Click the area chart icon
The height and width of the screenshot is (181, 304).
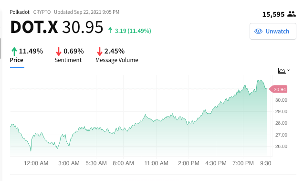click(x=282, y=71)
